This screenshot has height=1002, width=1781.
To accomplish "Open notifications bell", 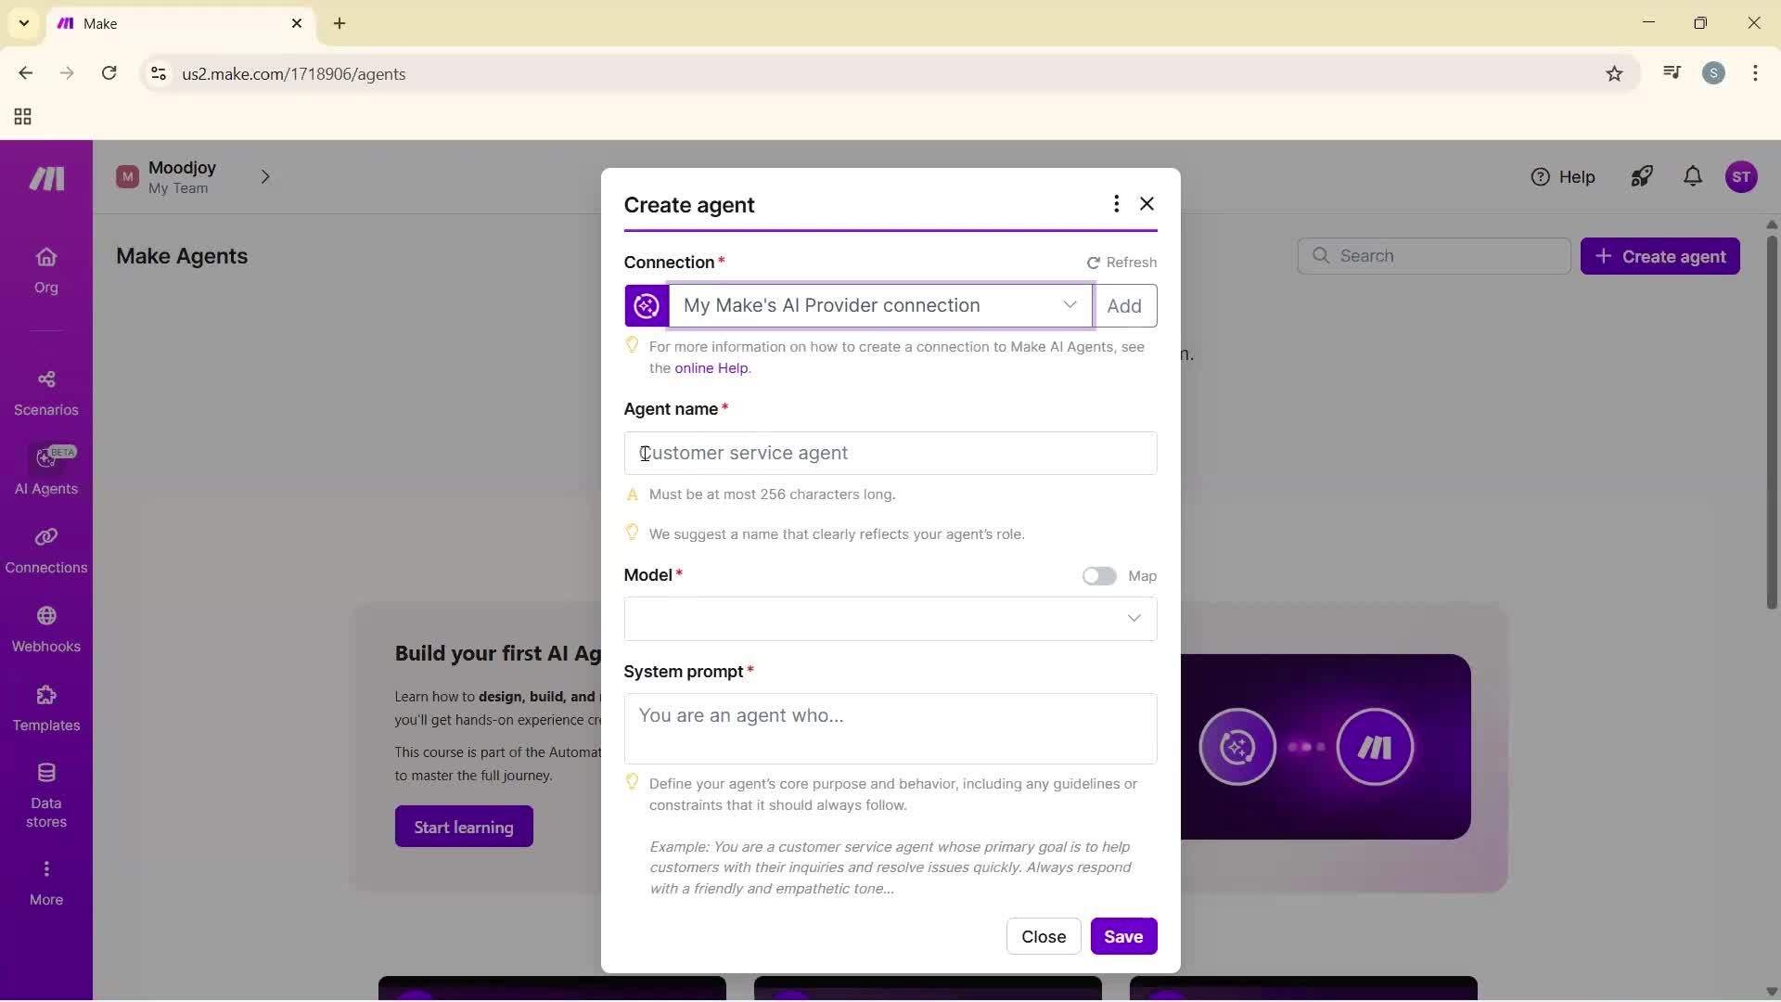I will click(1691, 176).
